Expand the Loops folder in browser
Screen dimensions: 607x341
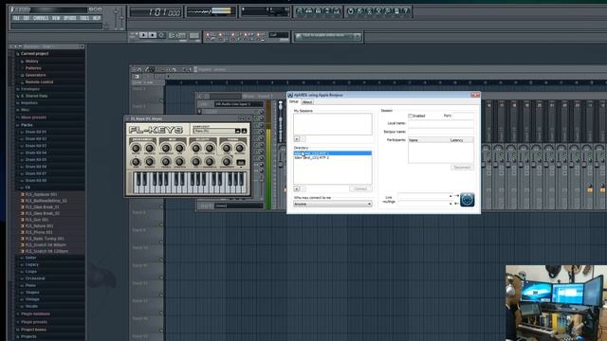(31, 272)
